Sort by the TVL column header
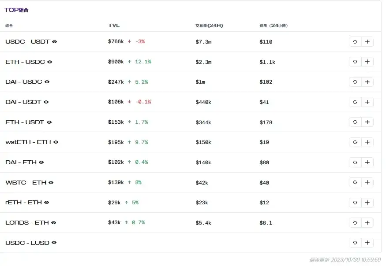This screenshot has height=266, width=386. point(114,26)
